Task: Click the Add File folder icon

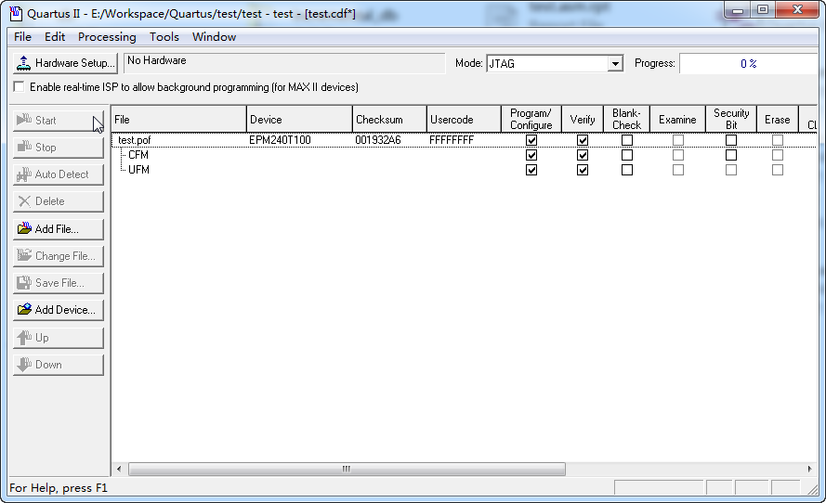Action: pyautogui.click(x=25, y=228)
